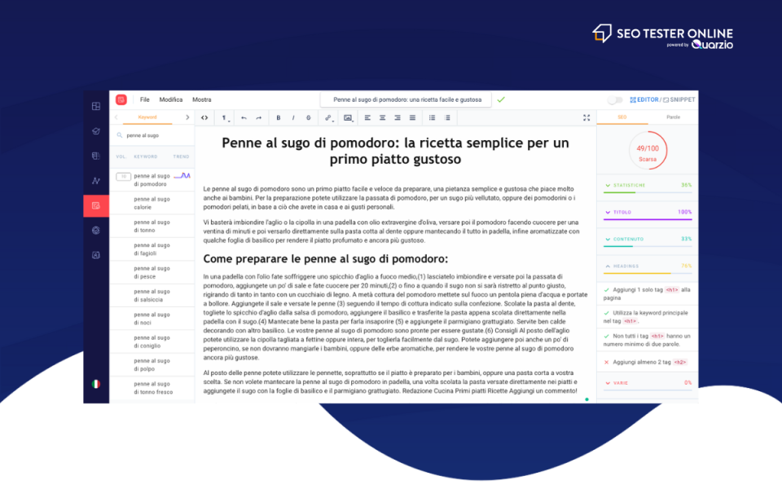Select keyword 'penne al sugo di coniglio'
The image size is (782, 489).
coord(152,341)
